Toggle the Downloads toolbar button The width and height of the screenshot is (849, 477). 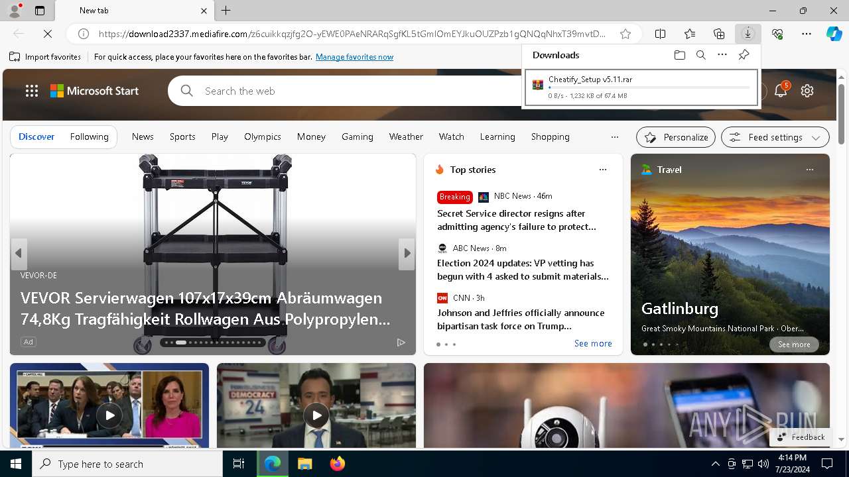[x=748, y=34]
